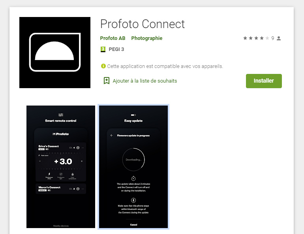Click the gear icon beside Marco's Connect

click(x=78, y=189)
